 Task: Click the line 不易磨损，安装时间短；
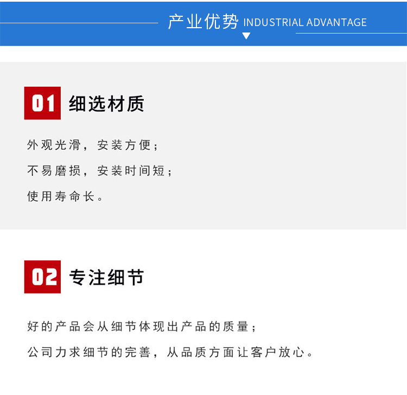pyautogui.click(x=100, y=171)
